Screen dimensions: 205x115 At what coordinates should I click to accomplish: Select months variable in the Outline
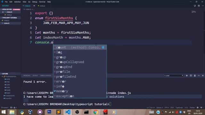pyautogui.click(x=9, y=98)
